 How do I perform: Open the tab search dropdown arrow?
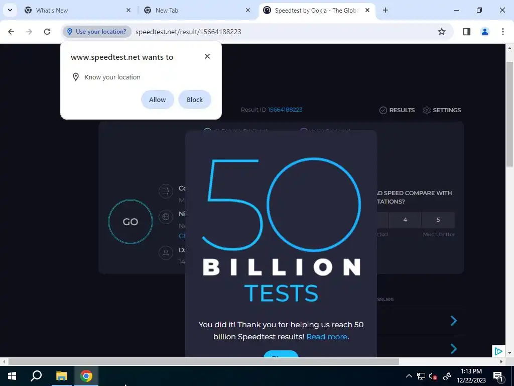(x=10, y=10)
